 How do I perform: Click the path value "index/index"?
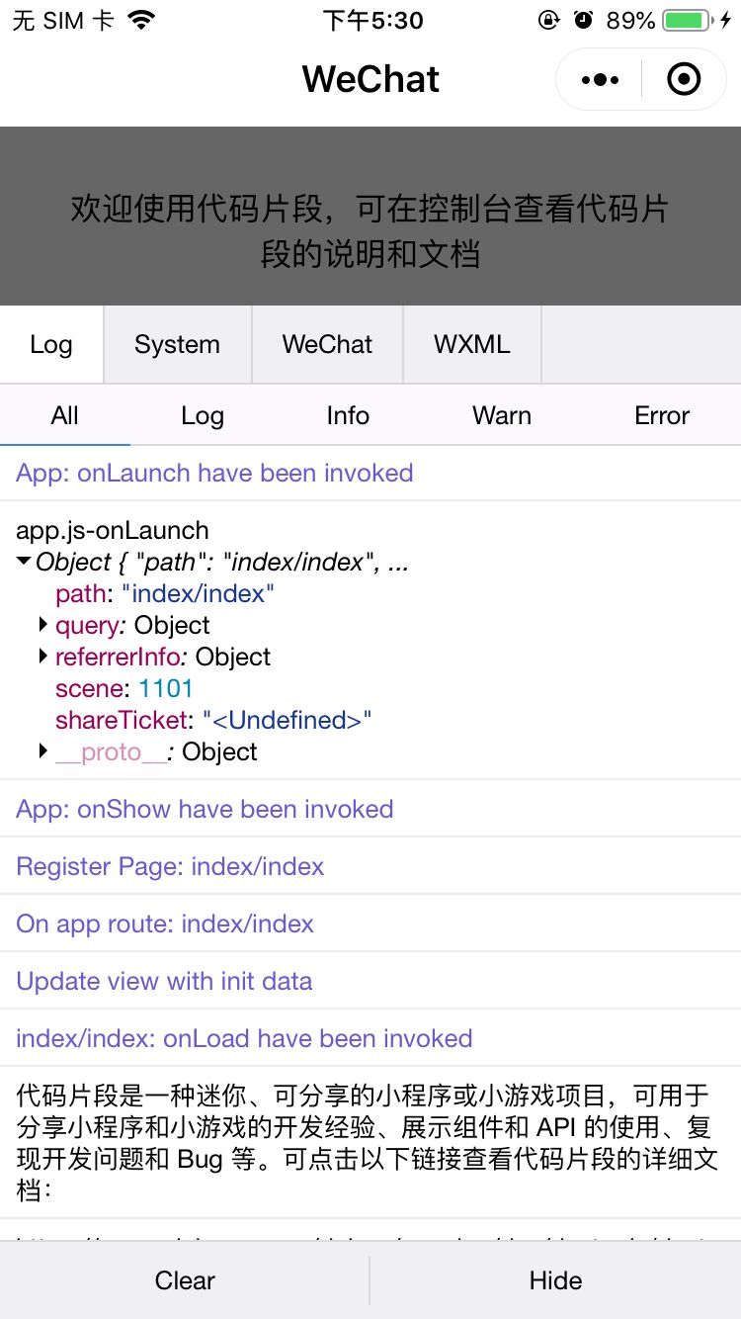click(198, 593)
